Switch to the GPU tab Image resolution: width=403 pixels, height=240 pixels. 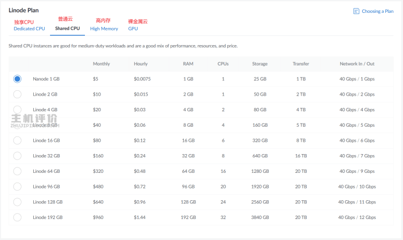(x=133, y=29)
